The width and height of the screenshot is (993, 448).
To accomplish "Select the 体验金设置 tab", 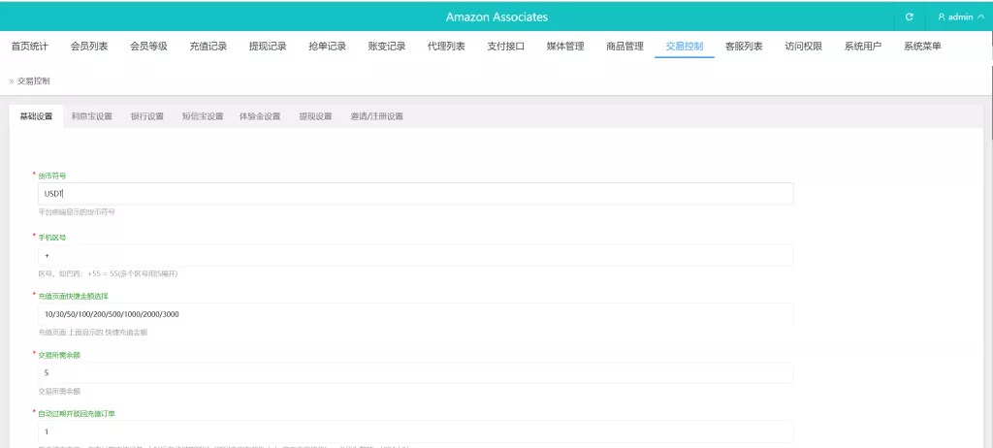I will (259, 116).
